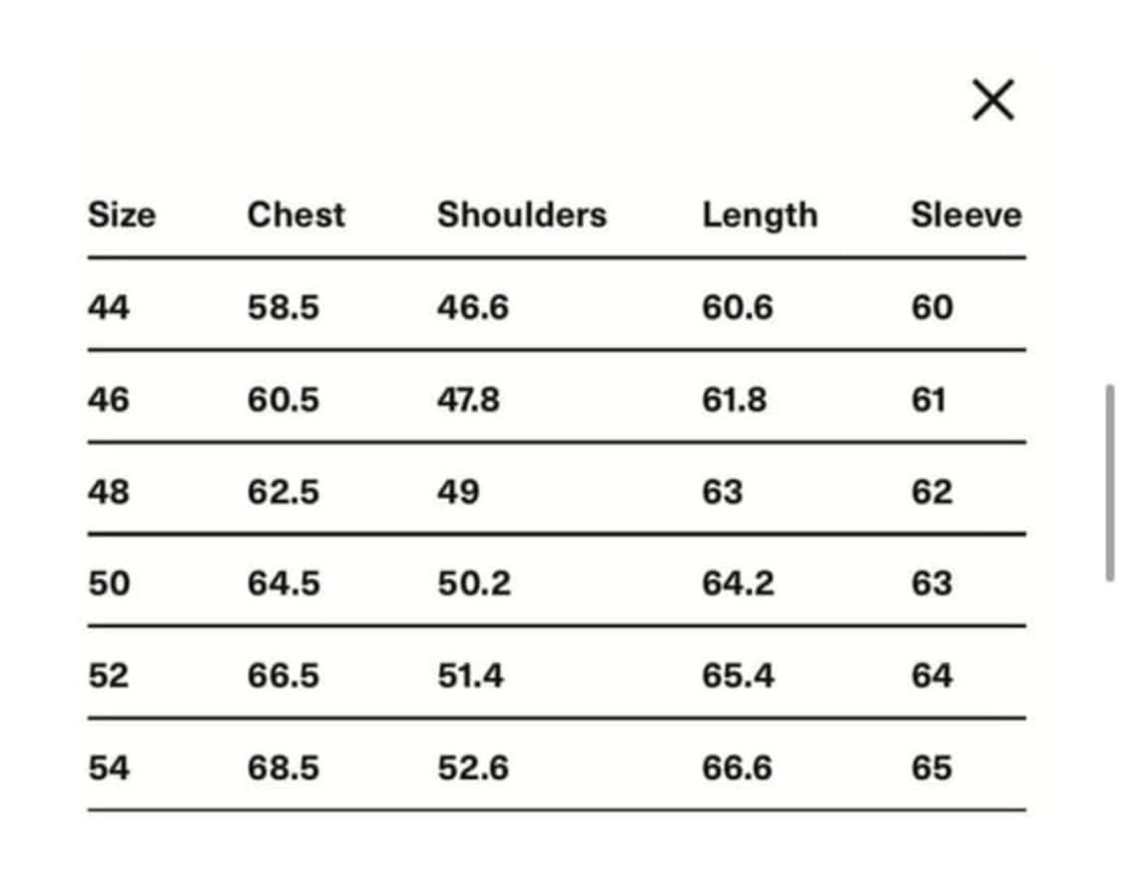This screenshot has width=1123, height=879.
Task: Click the Length column header
Action: [x=759, y=215]
